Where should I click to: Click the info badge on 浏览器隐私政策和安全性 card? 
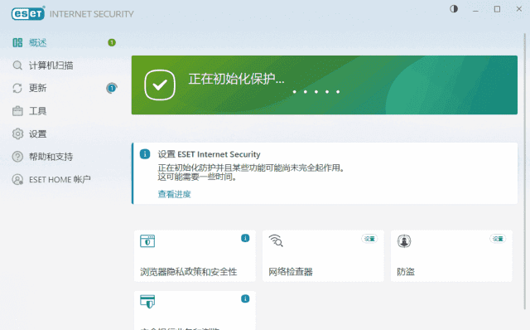click(x=245, y=238)
